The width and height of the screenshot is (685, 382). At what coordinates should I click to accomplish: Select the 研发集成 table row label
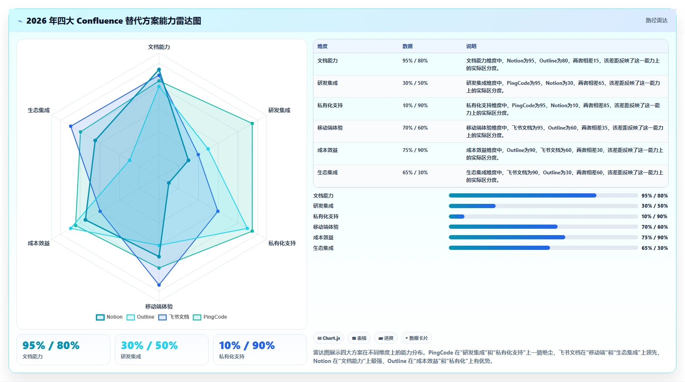click(x=327, y=83)
